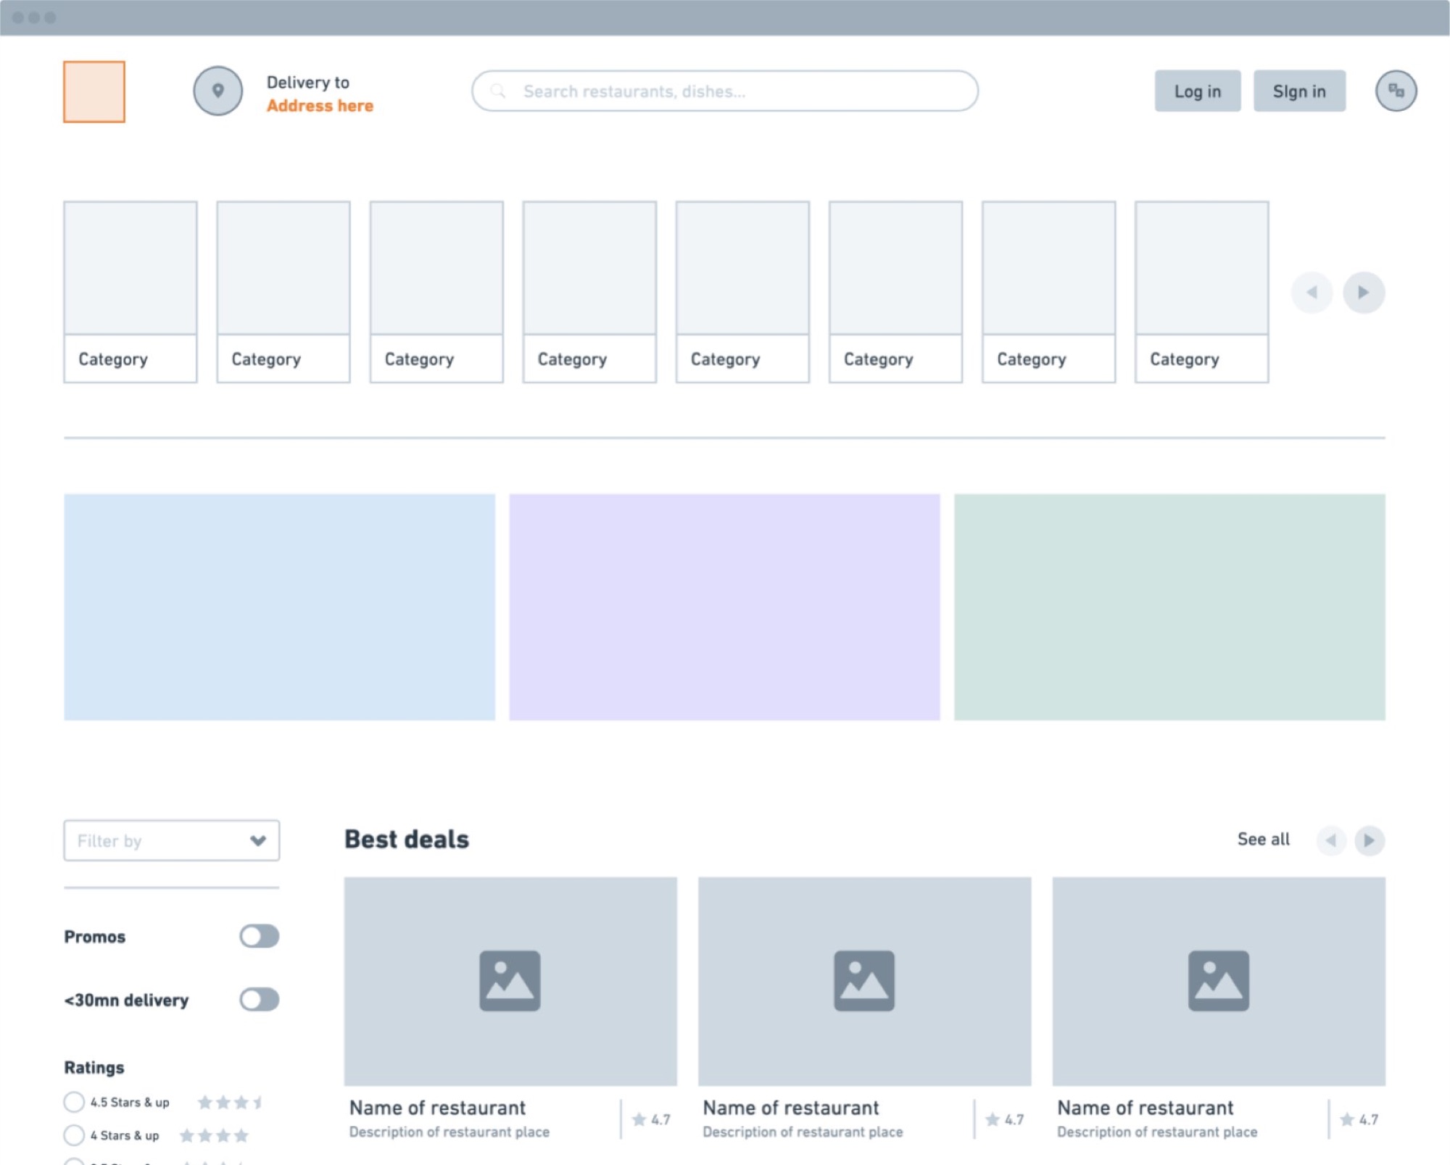1450x1165 pixels.
Task: Click the See all link
Action: pos(1263,839)
